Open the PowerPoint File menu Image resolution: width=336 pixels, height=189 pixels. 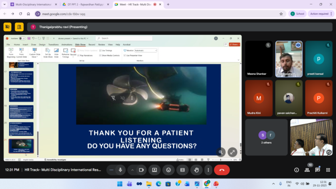[8, 45]
